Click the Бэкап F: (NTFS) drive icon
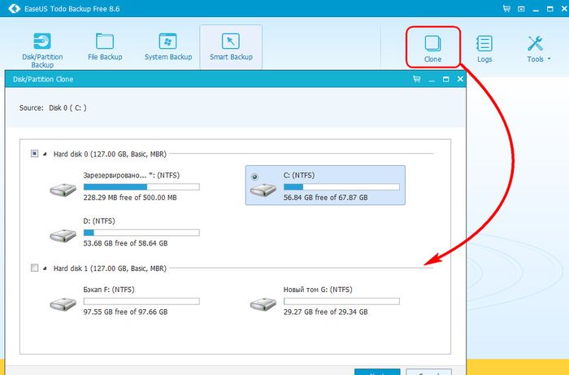The image size is (569, 375). (62, 305)
